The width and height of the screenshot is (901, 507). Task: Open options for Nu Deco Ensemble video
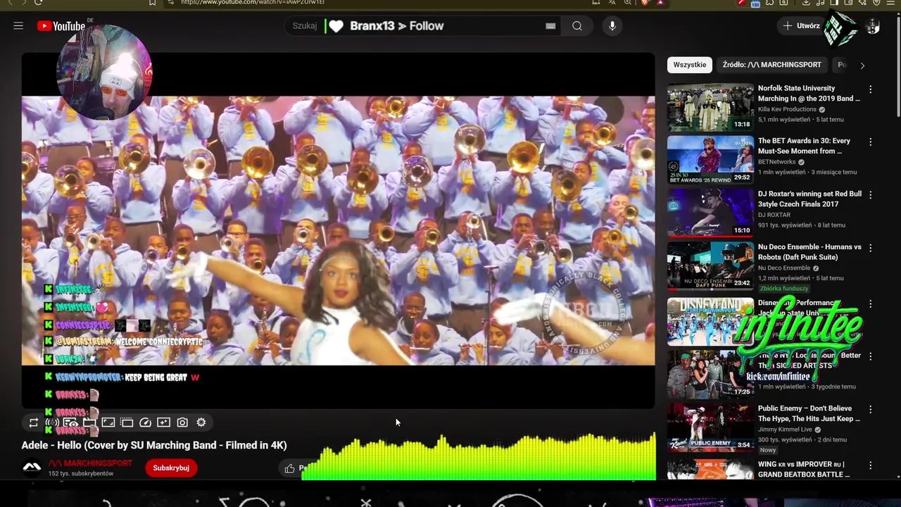870,248
